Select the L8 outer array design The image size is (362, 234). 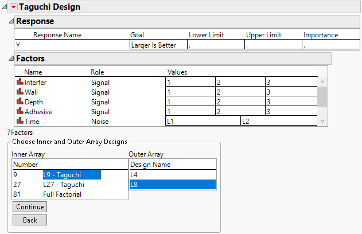coord(172,185)
